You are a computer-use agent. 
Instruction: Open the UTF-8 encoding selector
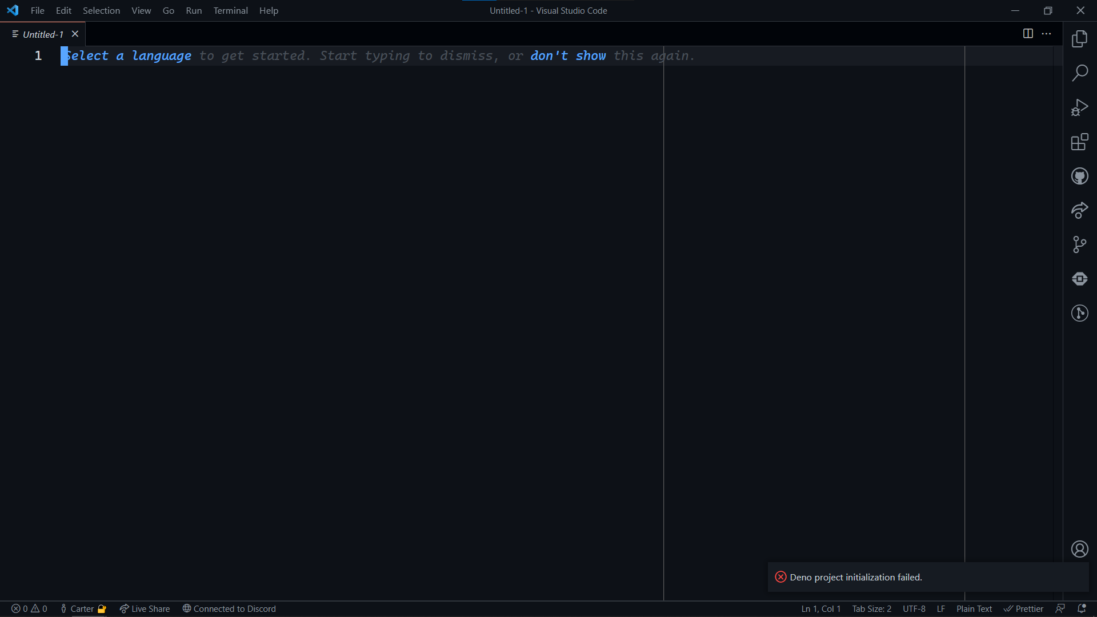[914, 608]
